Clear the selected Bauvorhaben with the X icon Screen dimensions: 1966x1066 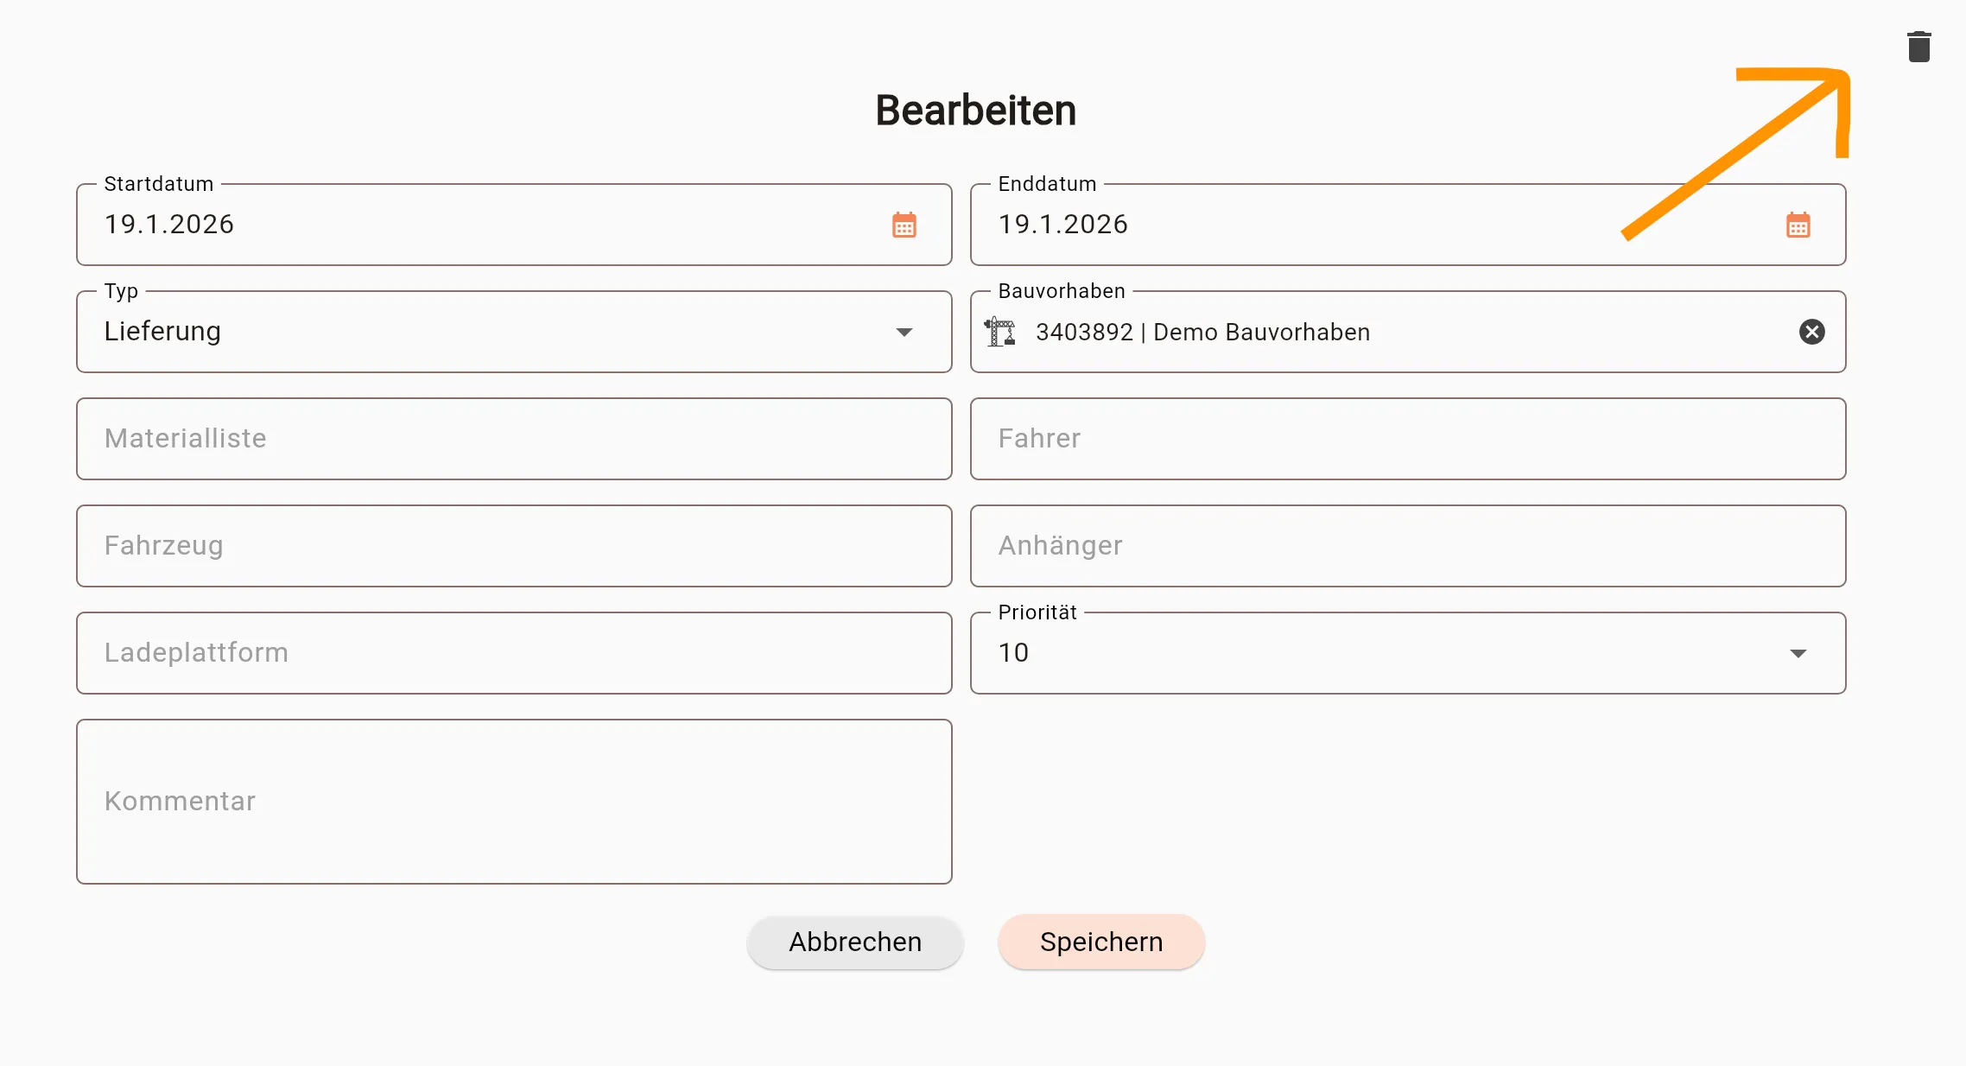pos(1812,332)
